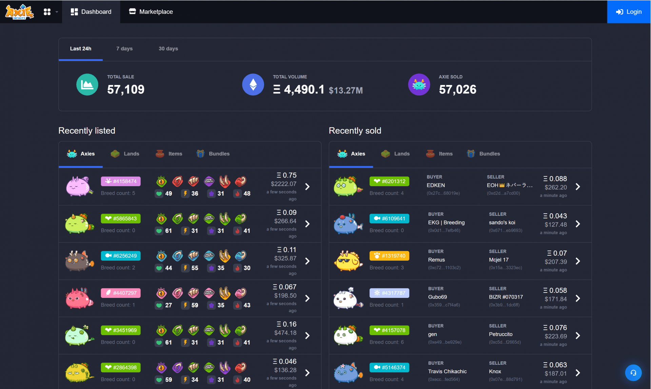Go to the Marketplace tab
Image resolution: width=651 pixels, height=389 pixels.
[151, 12]
